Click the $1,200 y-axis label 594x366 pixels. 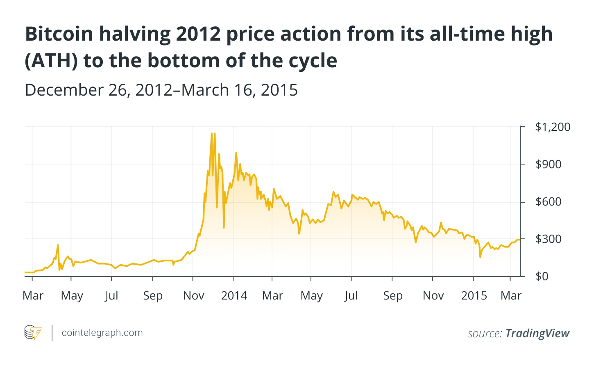pos(553,127)
